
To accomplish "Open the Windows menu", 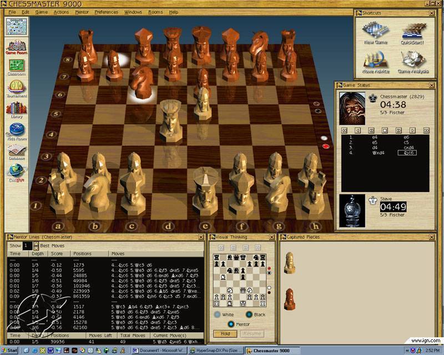I will (x=133, y=12).
